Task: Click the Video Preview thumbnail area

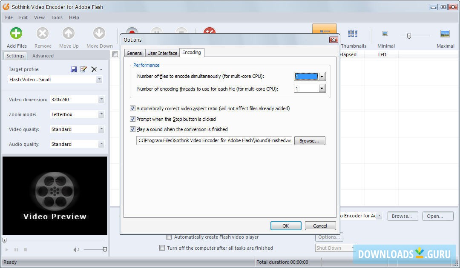Action: coord(55,195)
